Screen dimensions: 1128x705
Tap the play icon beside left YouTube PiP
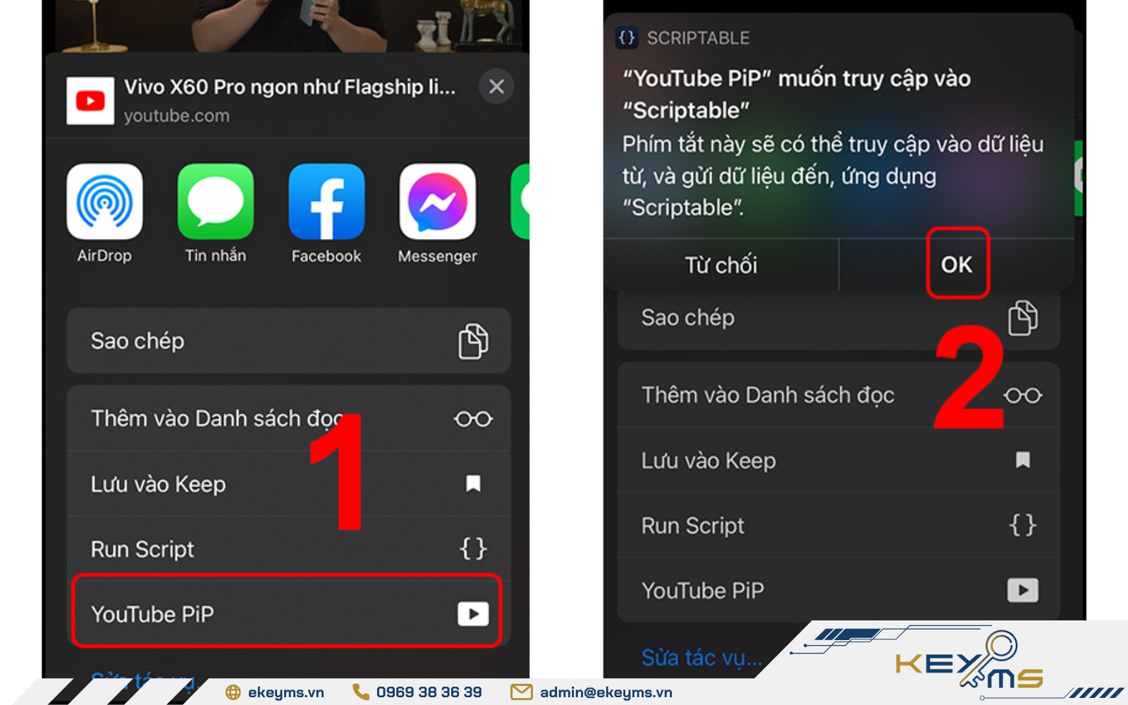click(473, 614)
